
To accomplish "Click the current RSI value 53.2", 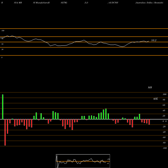I will tap(154, 40).
